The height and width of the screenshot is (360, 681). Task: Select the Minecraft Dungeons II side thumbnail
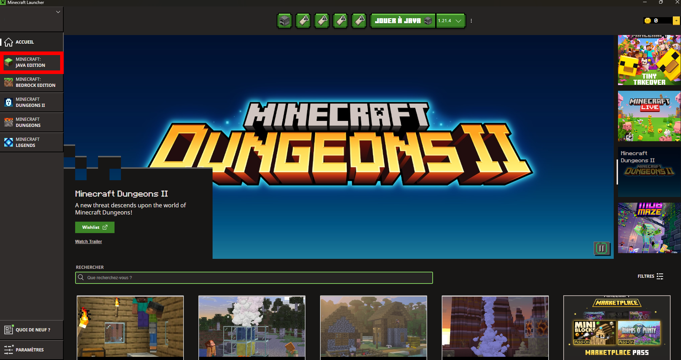tap(649, 172)
